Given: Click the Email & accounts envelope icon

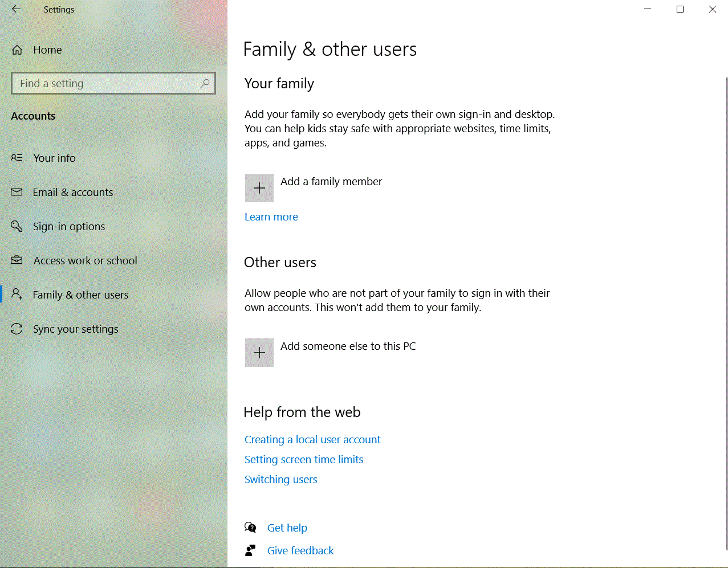Looking at the screenshot, I should point(17,192).
